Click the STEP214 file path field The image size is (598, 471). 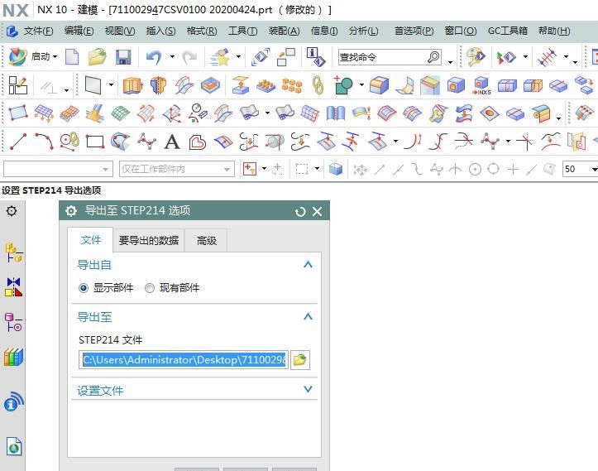coord(184,360)
